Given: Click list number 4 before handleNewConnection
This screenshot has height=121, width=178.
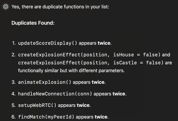Looking at the screenshot, I should 13,94.
